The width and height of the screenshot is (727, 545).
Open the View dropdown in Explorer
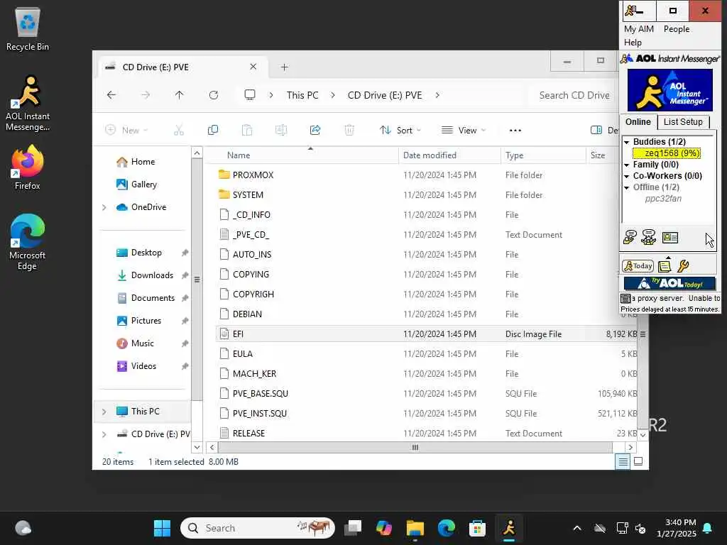464,131
